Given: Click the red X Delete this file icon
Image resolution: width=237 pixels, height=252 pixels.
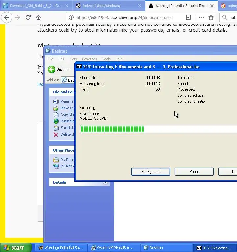Looking at the screenshot, I should coord(56,134).
